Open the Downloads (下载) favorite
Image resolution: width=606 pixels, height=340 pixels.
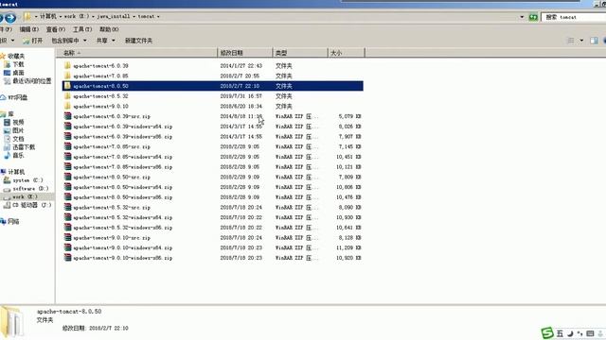14,64
